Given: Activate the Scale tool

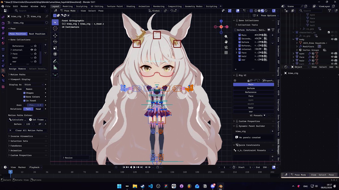Looking at the screenshot, I should pyautogui.click(x=55, y=48).
